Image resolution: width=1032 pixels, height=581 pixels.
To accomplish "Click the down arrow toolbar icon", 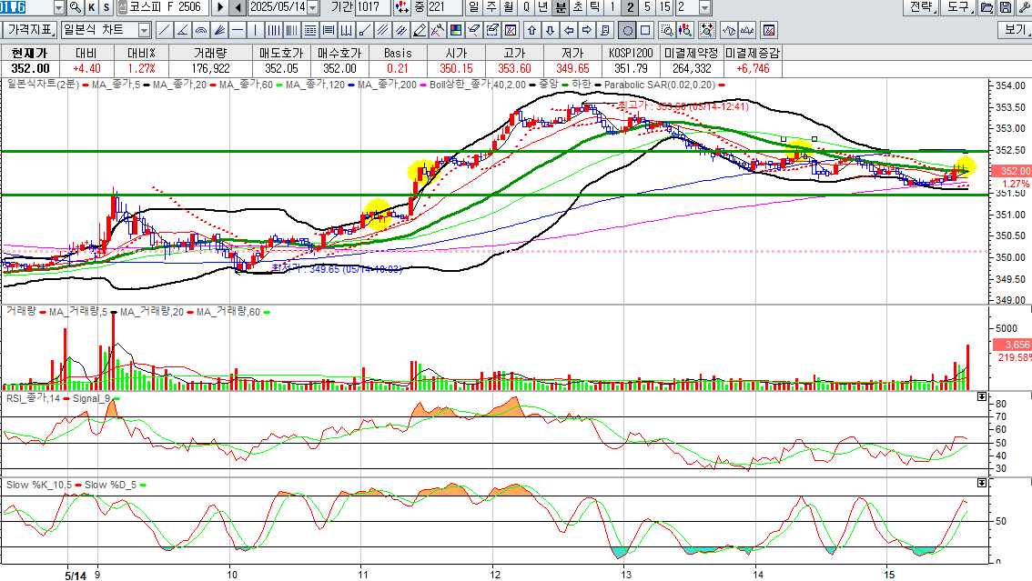I will pos(551,30).
